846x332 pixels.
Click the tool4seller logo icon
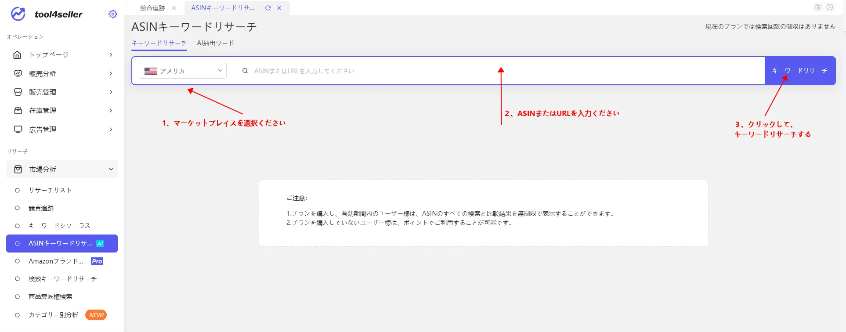tap(18, 14)
